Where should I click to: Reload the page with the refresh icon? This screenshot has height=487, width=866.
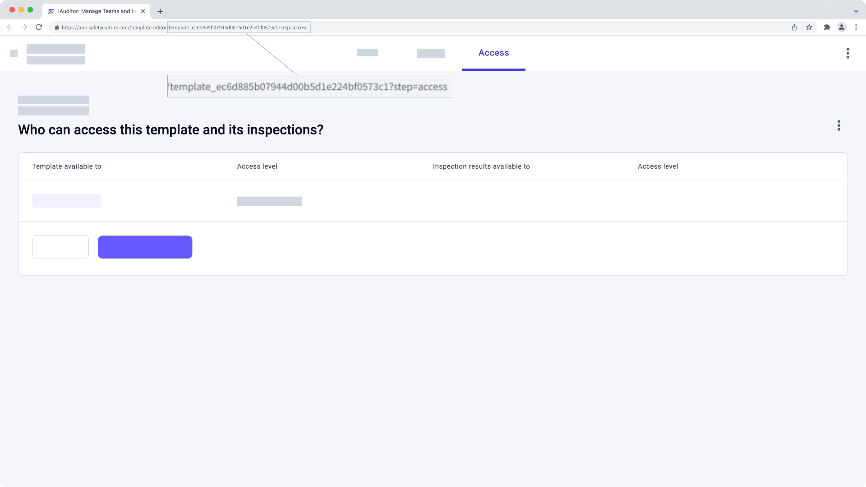coord(39,27)
